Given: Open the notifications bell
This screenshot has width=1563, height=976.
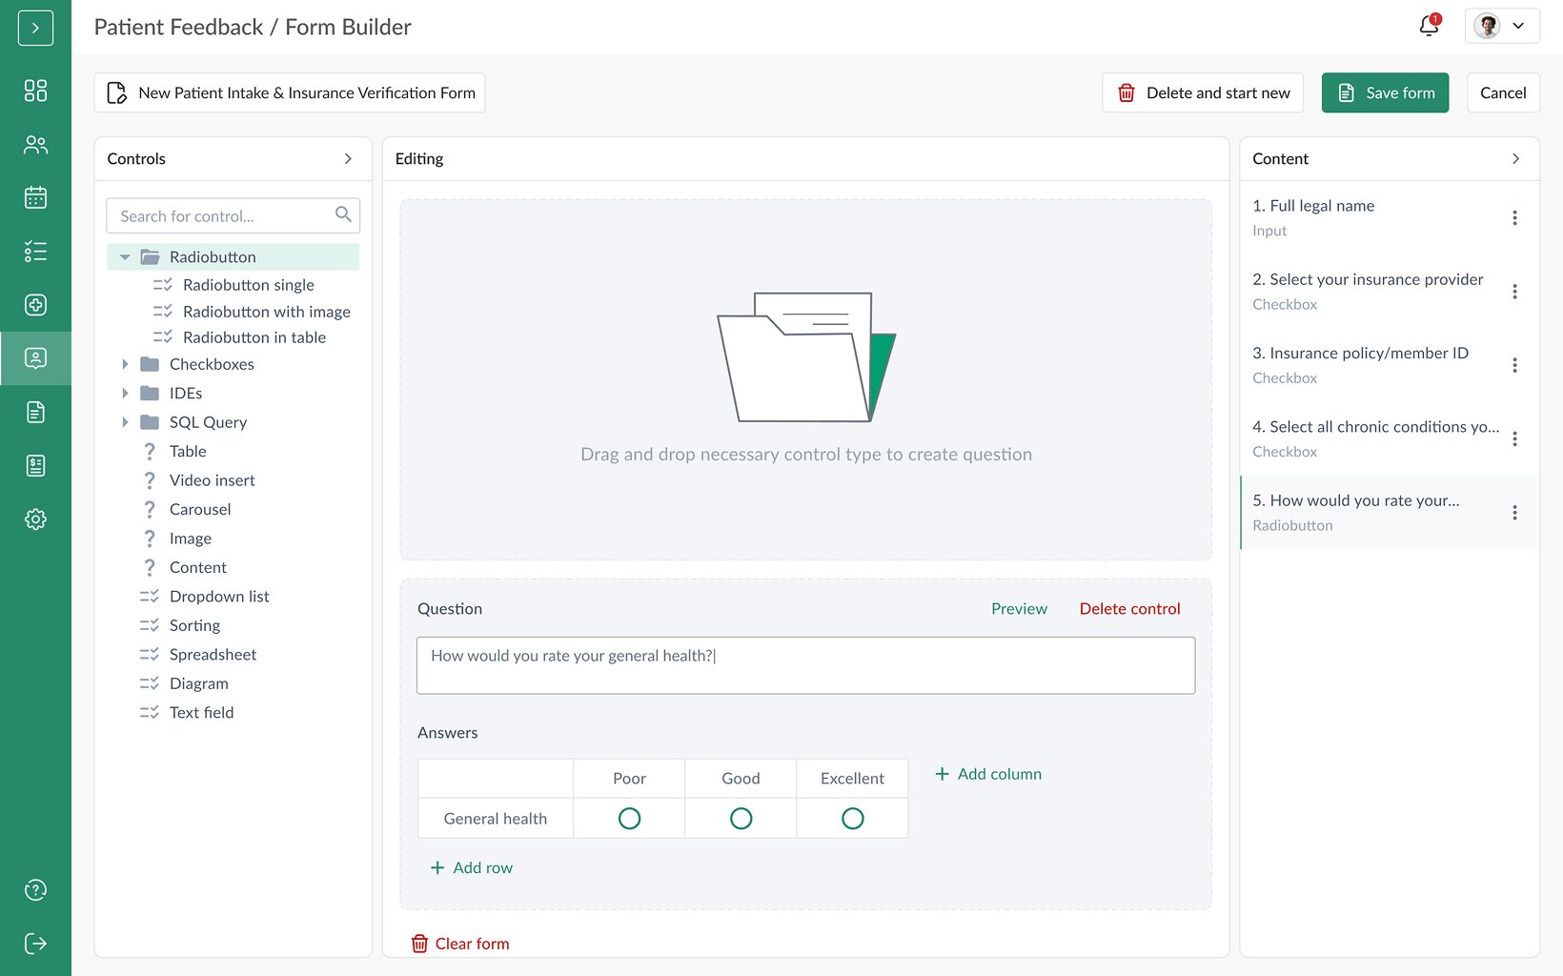Looking at the screenshot, I should click(x=1430, y=26).
